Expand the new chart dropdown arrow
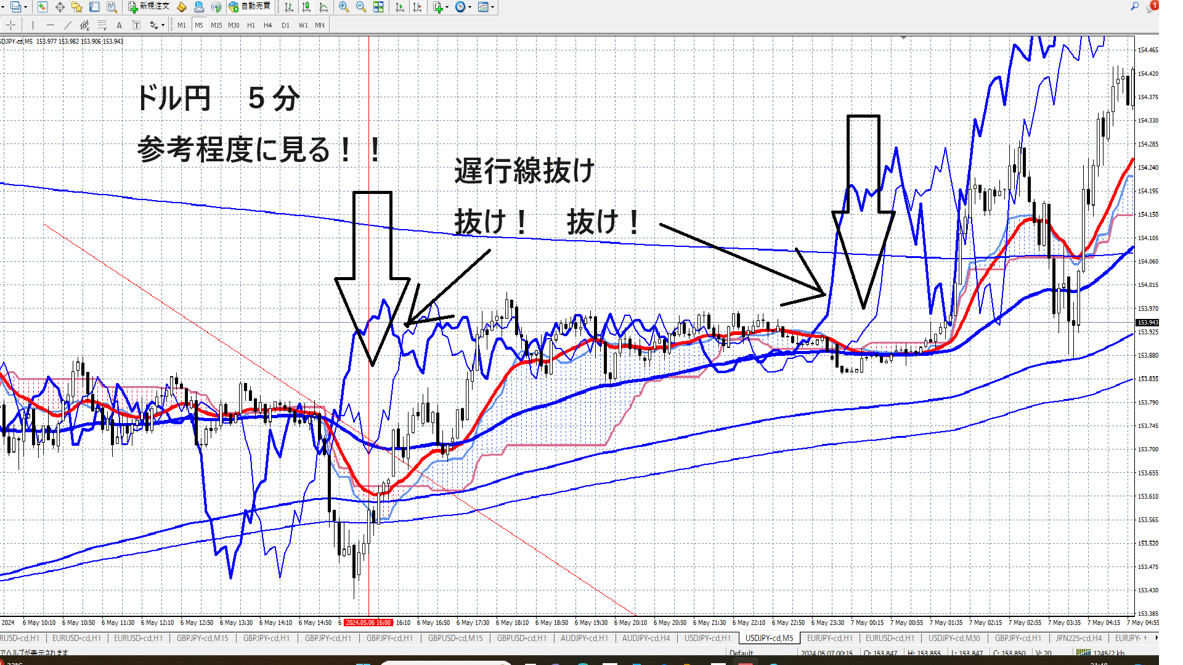 coord(25,7)
